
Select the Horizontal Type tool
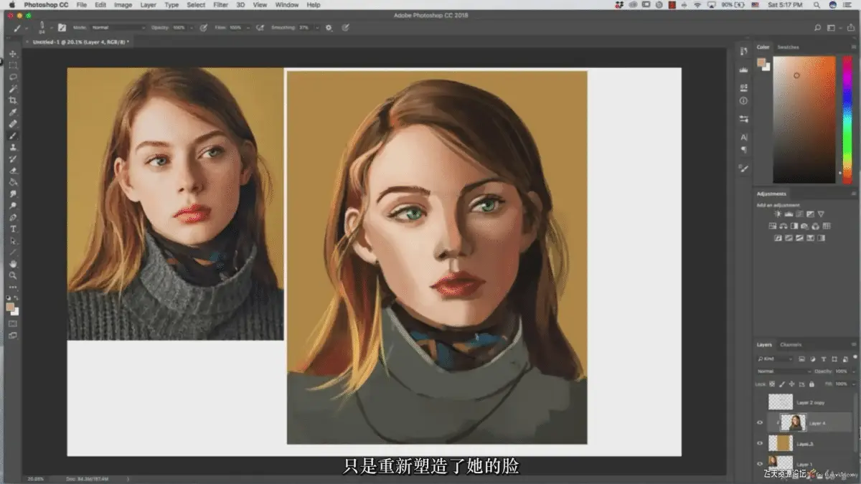13,229
